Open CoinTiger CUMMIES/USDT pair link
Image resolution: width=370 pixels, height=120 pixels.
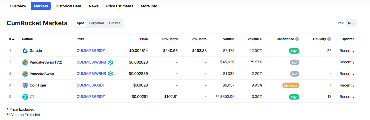point(91,85)
